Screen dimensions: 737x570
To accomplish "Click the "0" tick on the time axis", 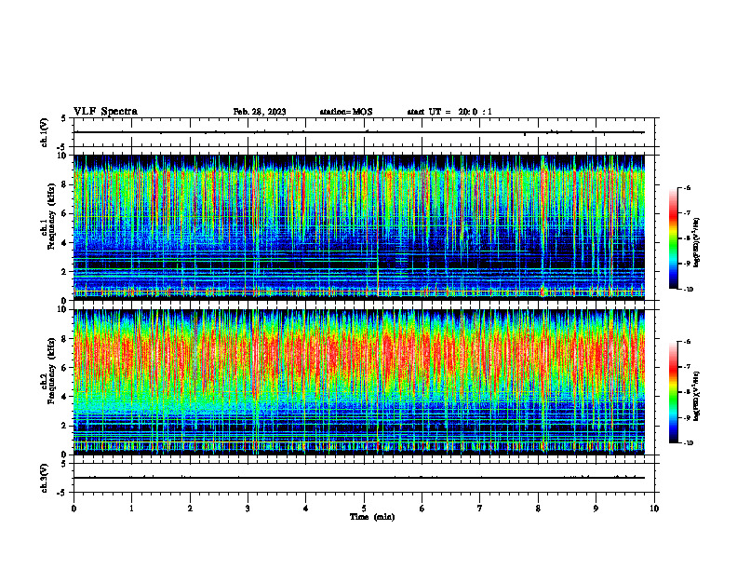I will click(x=74, y=509).
